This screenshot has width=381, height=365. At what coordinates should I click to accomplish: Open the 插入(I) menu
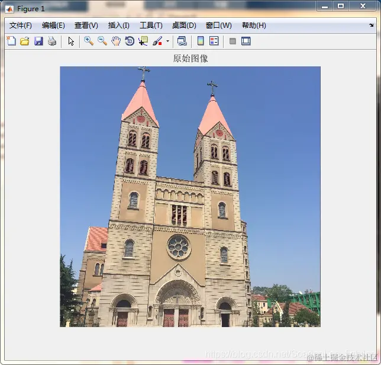coord(118,25)
